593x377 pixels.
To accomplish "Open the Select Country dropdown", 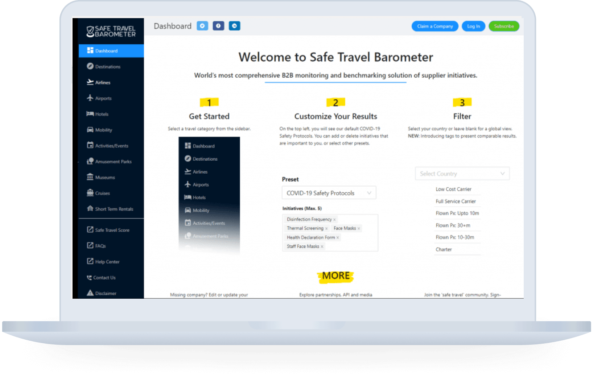I will pyautogui.click(x=462, y=174).
